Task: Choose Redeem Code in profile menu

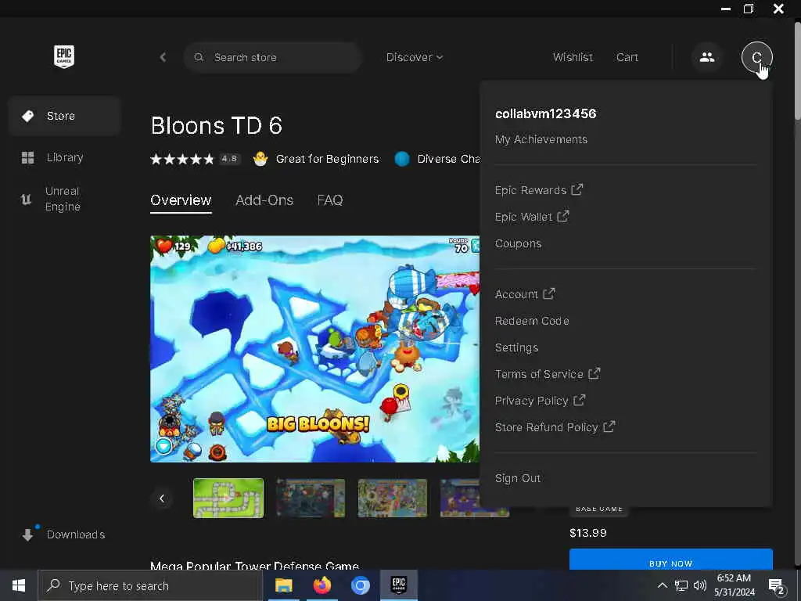Action: pos(532,321)
